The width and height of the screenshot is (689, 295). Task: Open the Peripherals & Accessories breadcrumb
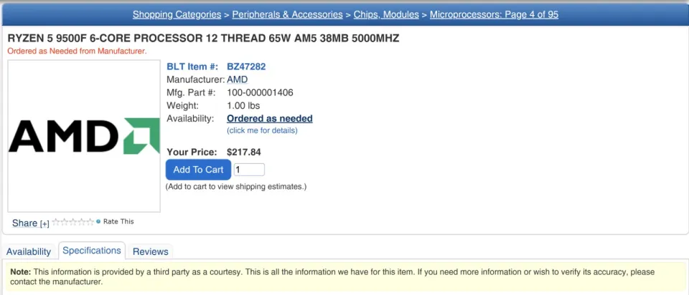point(287,14)
